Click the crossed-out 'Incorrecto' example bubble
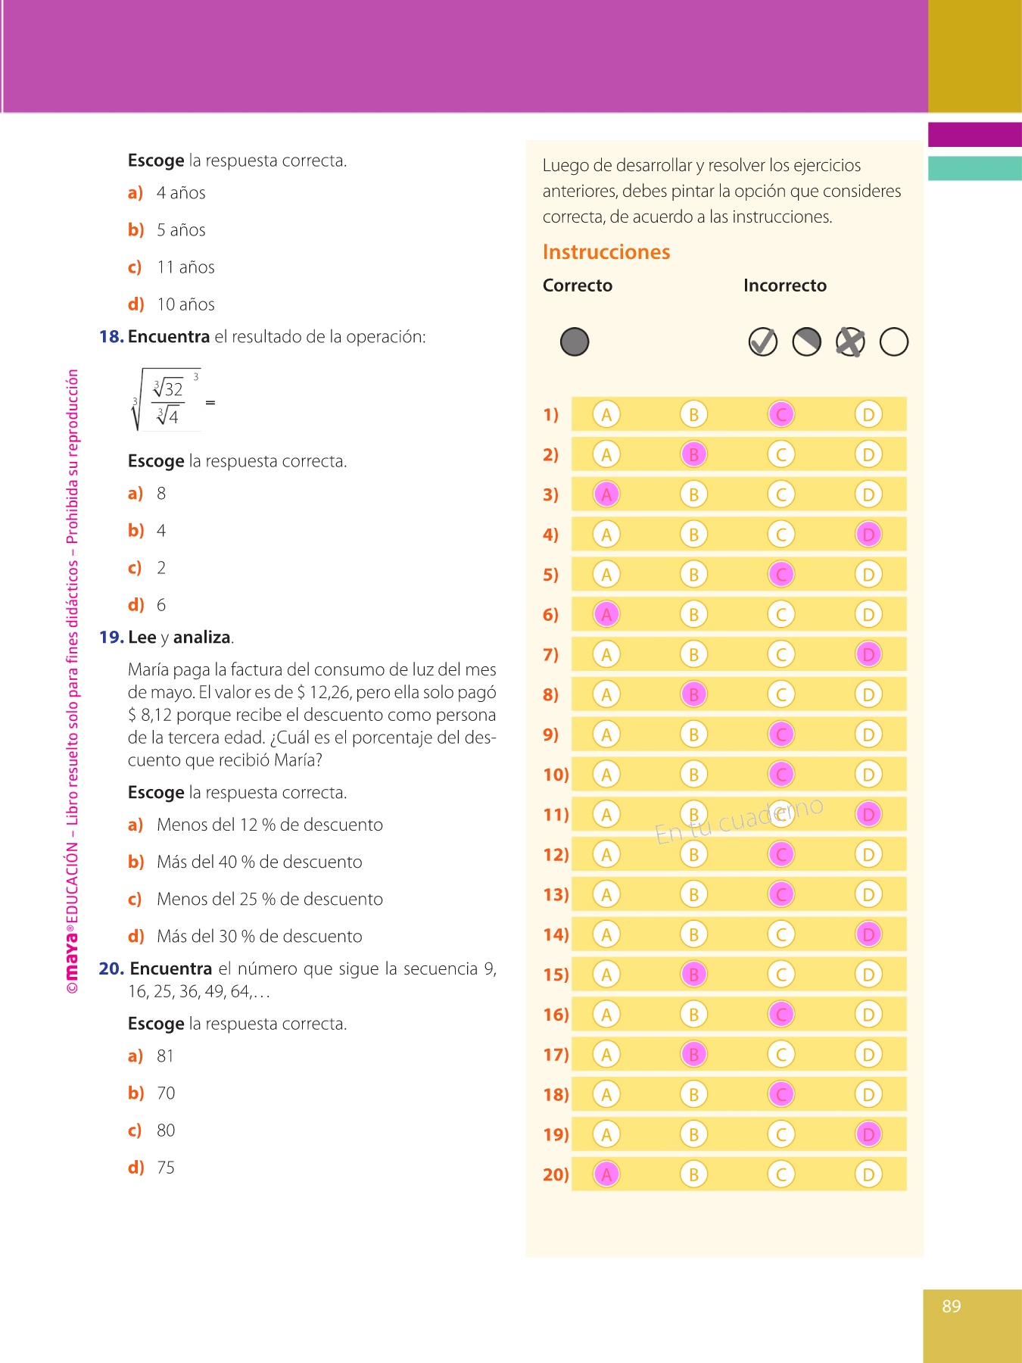Viewport: 1022px width, 1363px height. (850, 342)
